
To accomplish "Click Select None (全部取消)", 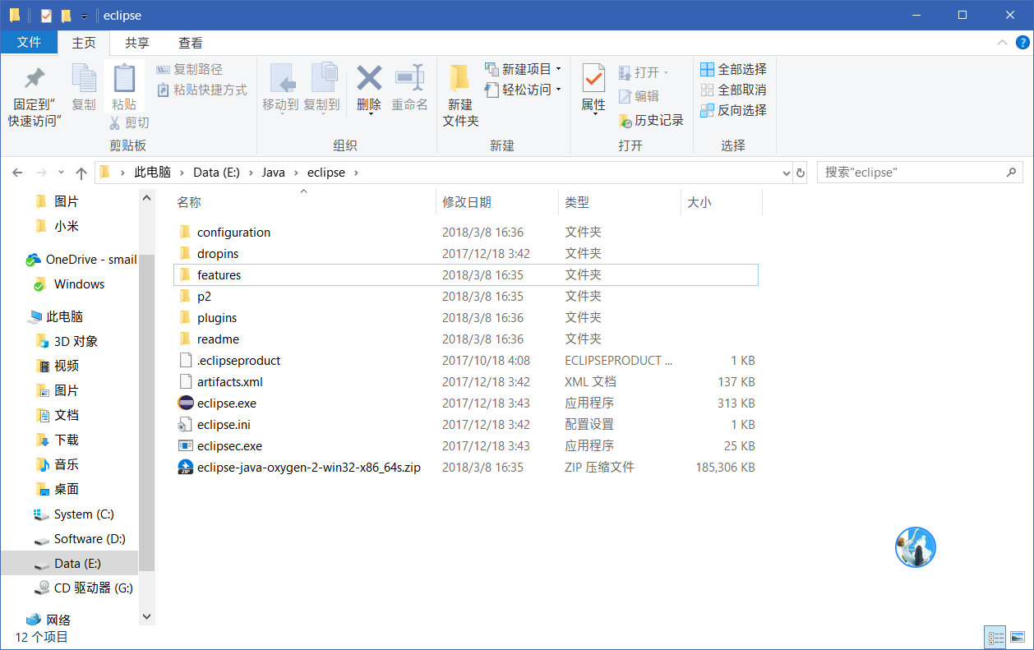I will point(733,90).
